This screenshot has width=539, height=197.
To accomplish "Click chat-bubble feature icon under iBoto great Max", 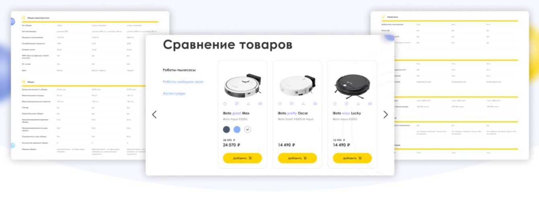I will coord(237,104).
